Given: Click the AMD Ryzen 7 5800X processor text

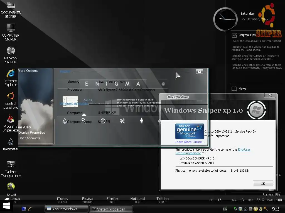Looking at the screenshot, I should [x=126, y=90].
